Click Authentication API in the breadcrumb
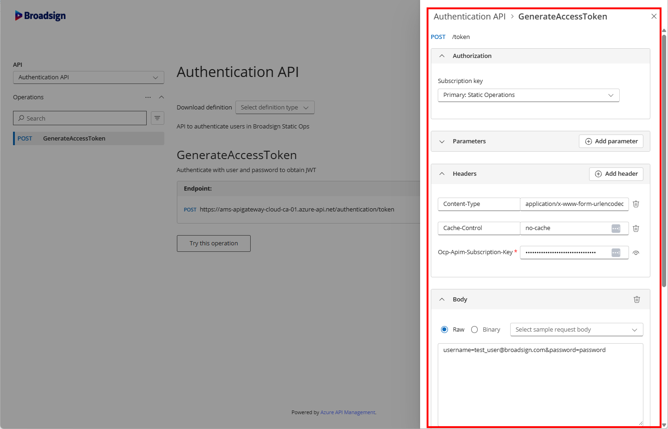The width and height of the screenshot is (668, 429). click(469, 17)
